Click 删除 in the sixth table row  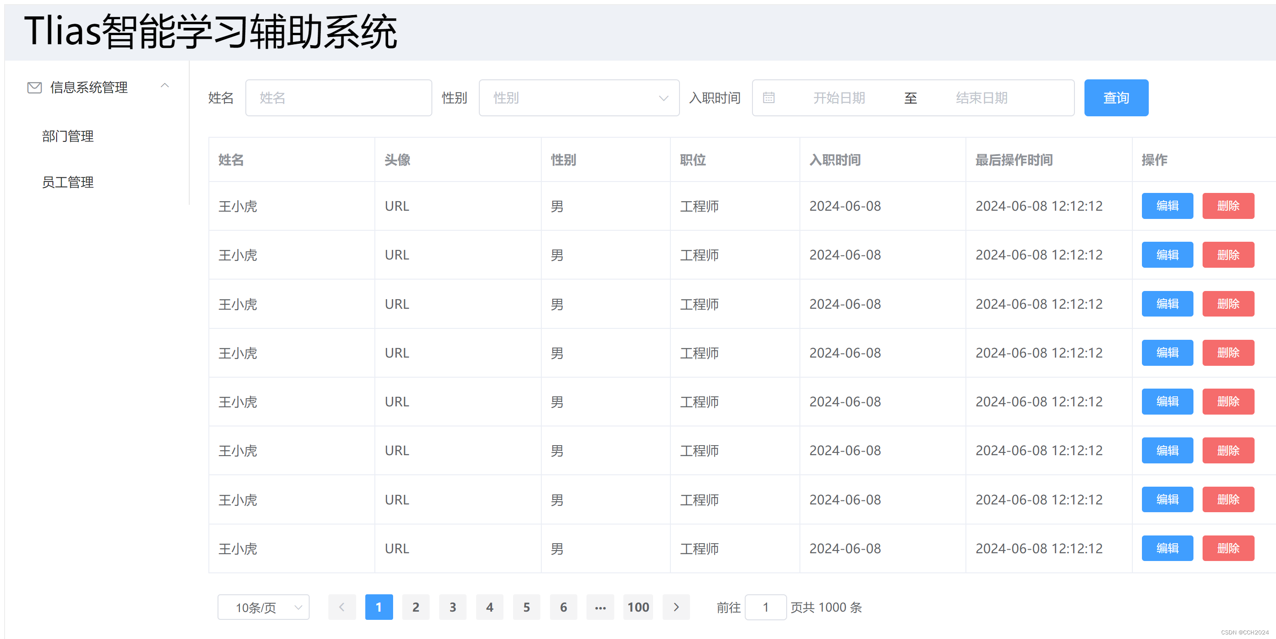[1228, 450]
